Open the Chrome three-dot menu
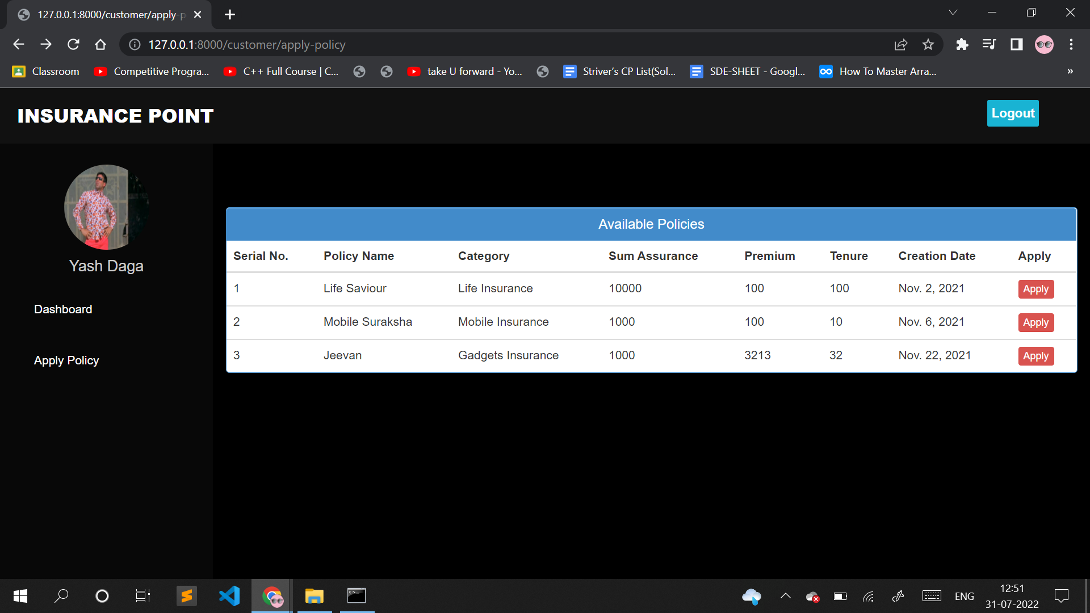This screenshot has width=1090, height=613. click(1071, 44)
